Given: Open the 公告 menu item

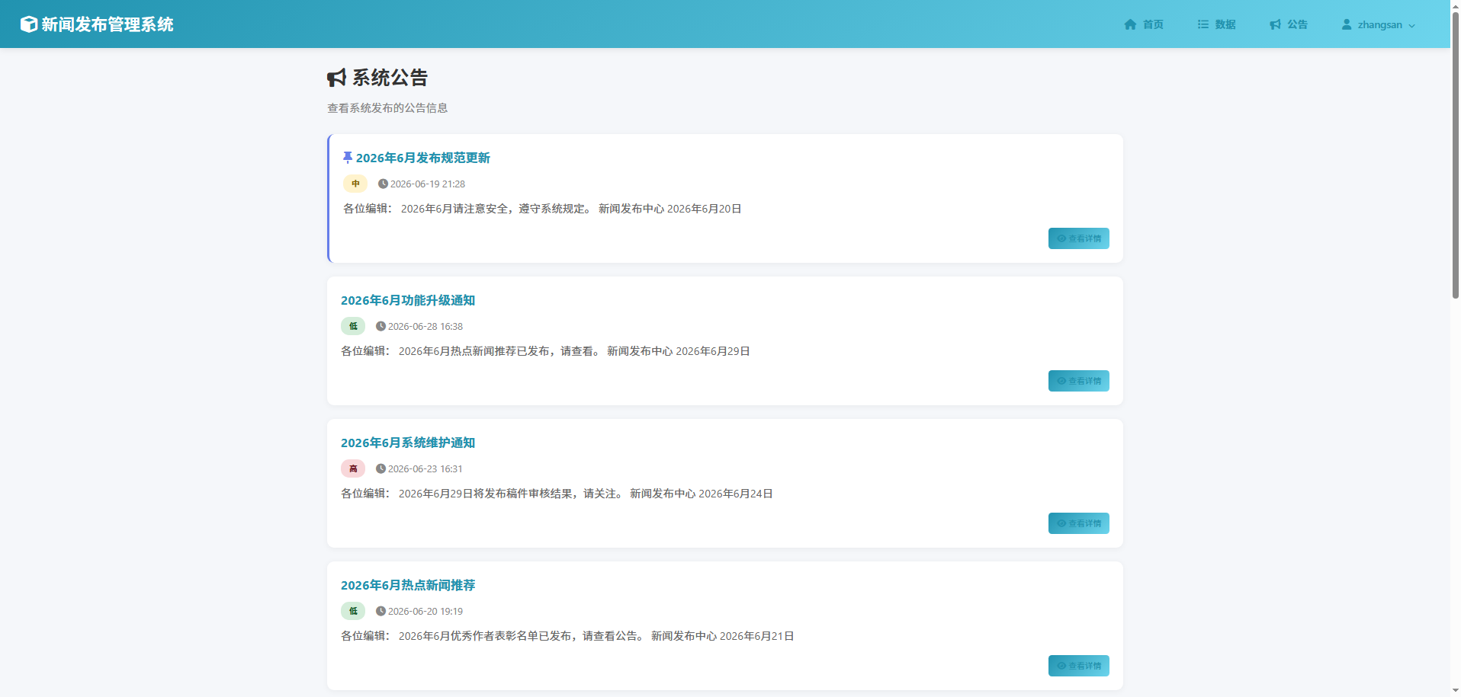Looking at the screenshot, I should pyautogui.click(x=1289, y=24).
